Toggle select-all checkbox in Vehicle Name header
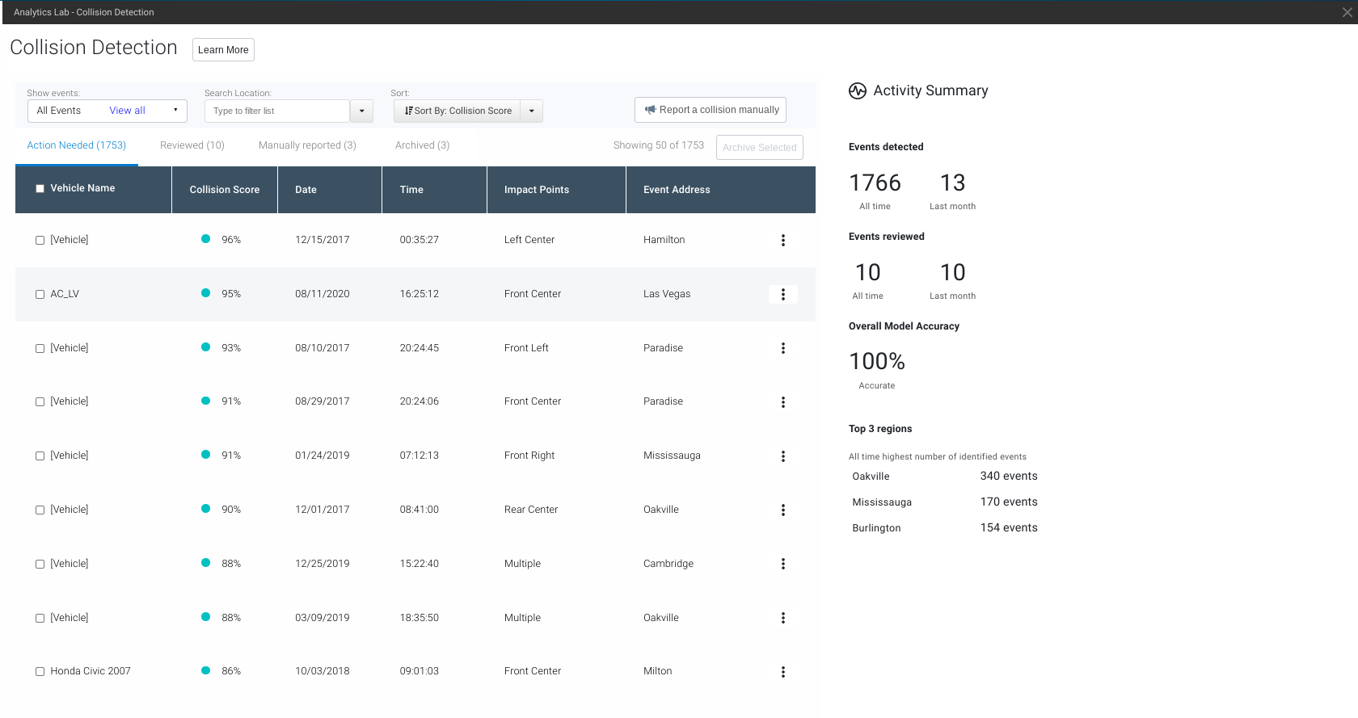Image resolution: width=1358 pixels, height=718 pixels. point(40,189)
